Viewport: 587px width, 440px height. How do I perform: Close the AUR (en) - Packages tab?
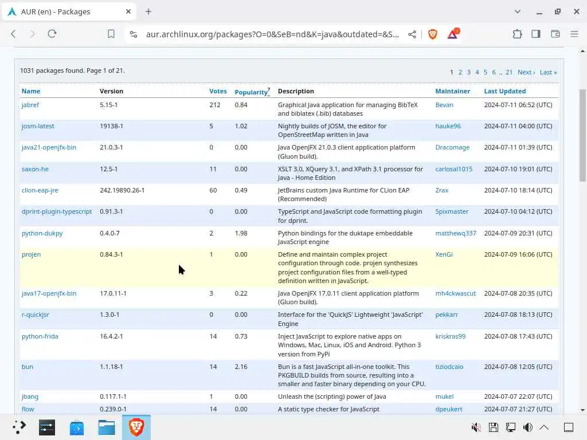point(128,11)
